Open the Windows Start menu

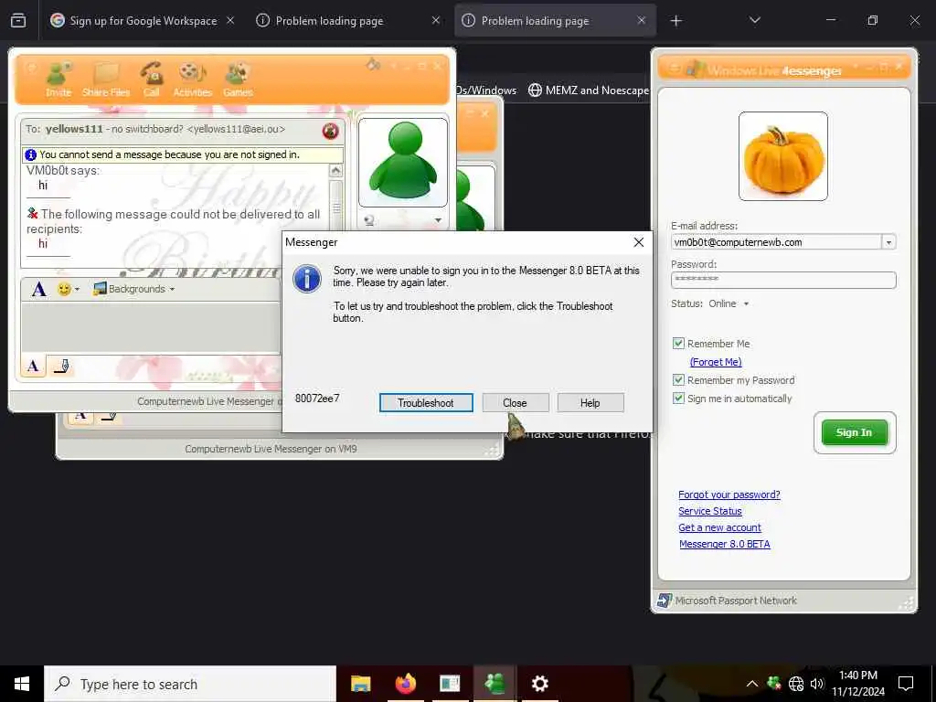(22, 684)
